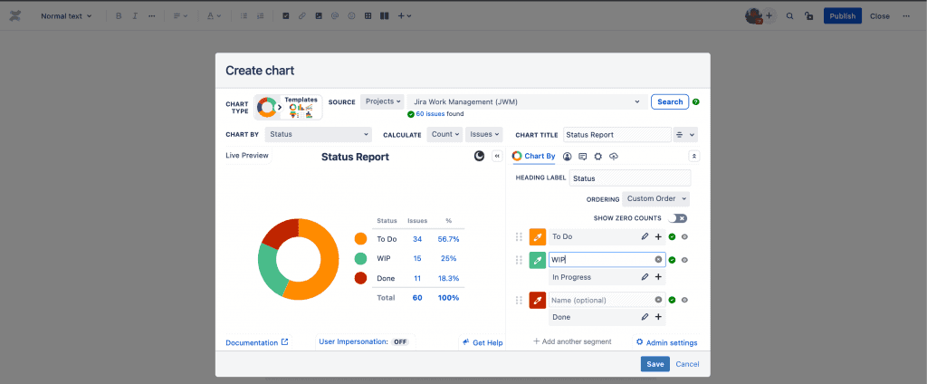Click the edit pencil for To Do segment

click(x=645, y=236)
